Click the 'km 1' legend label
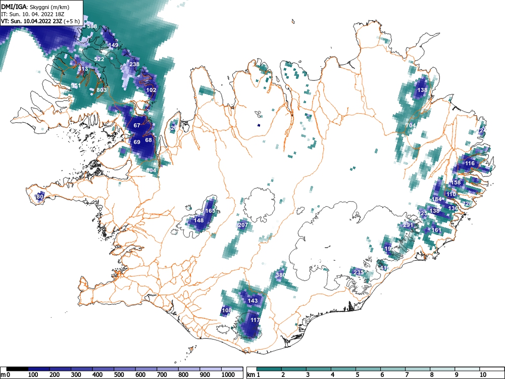505x379 pixels. click(254, 375)
